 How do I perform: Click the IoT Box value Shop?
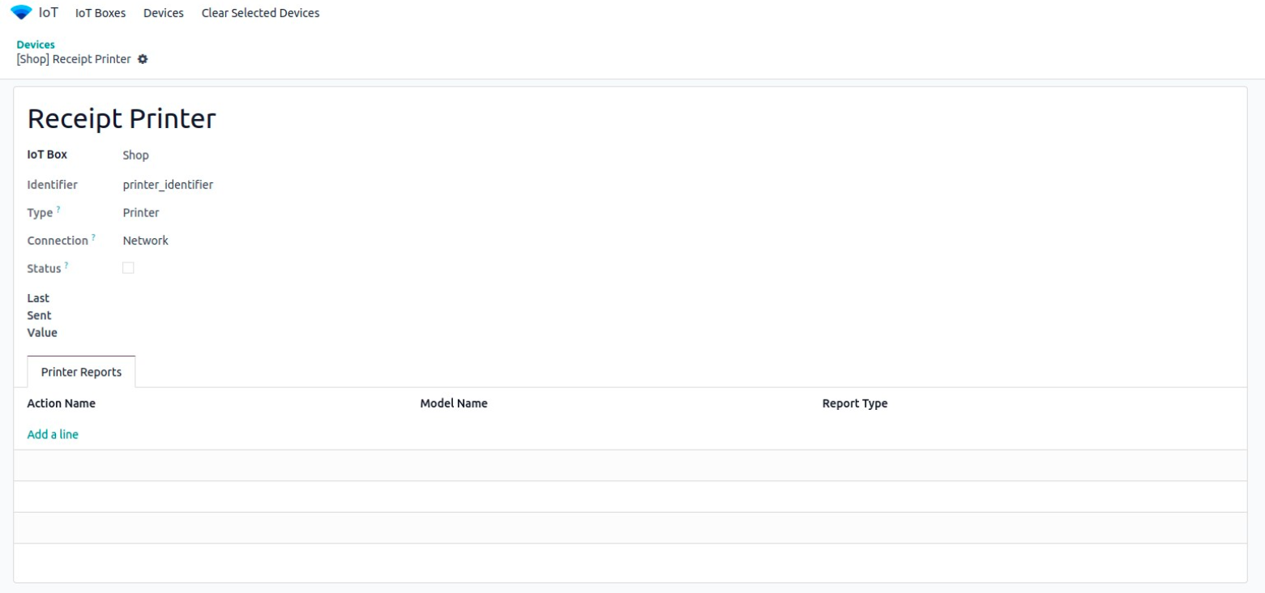(x=136, y=155)
